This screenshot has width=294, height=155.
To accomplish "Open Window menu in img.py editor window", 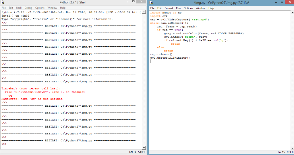I will pos(201,8).
